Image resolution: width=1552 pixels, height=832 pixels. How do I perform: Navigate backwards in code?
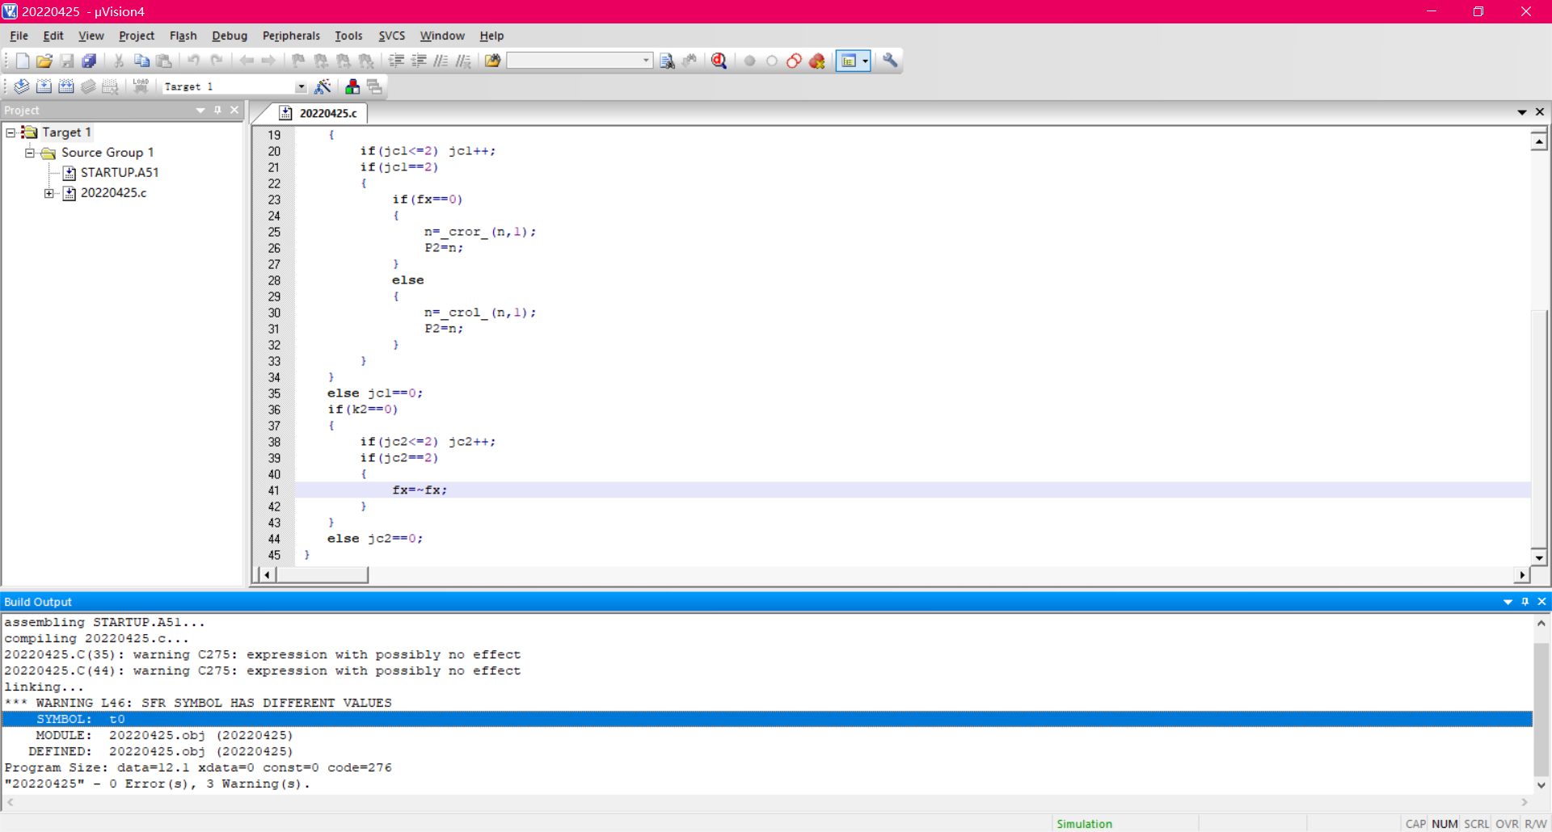coord(247,61)
